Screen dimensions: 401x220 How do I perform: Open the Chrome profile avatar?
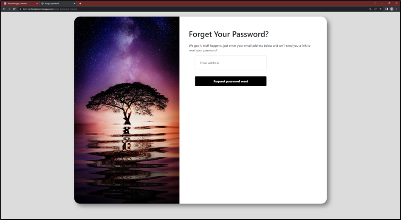tap(392, 9)
